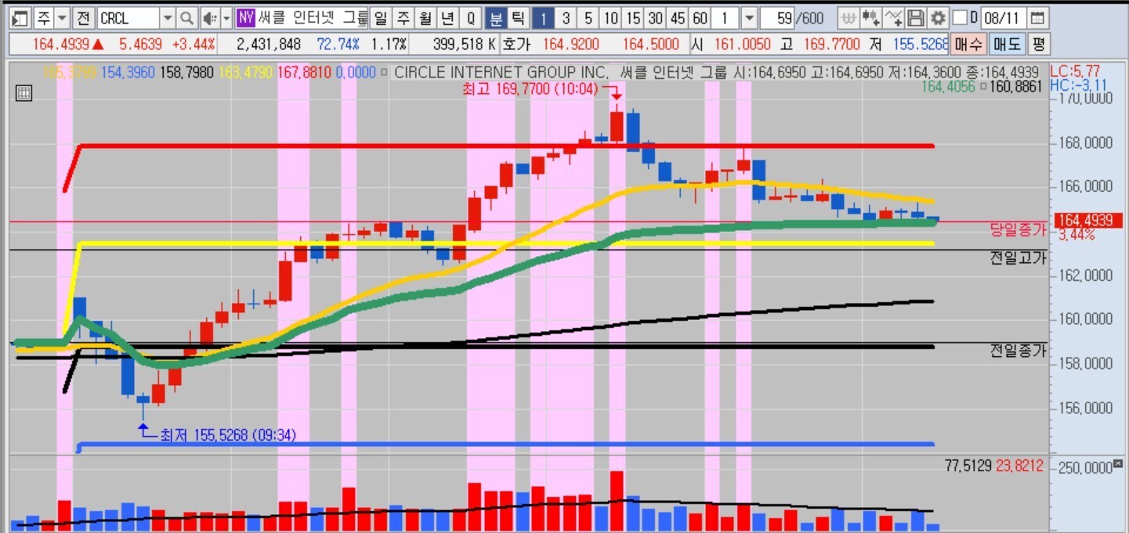The image size is (1129, 533).
Task: Expand the custom interval dropdown arrow
Action: pos(749,17)
